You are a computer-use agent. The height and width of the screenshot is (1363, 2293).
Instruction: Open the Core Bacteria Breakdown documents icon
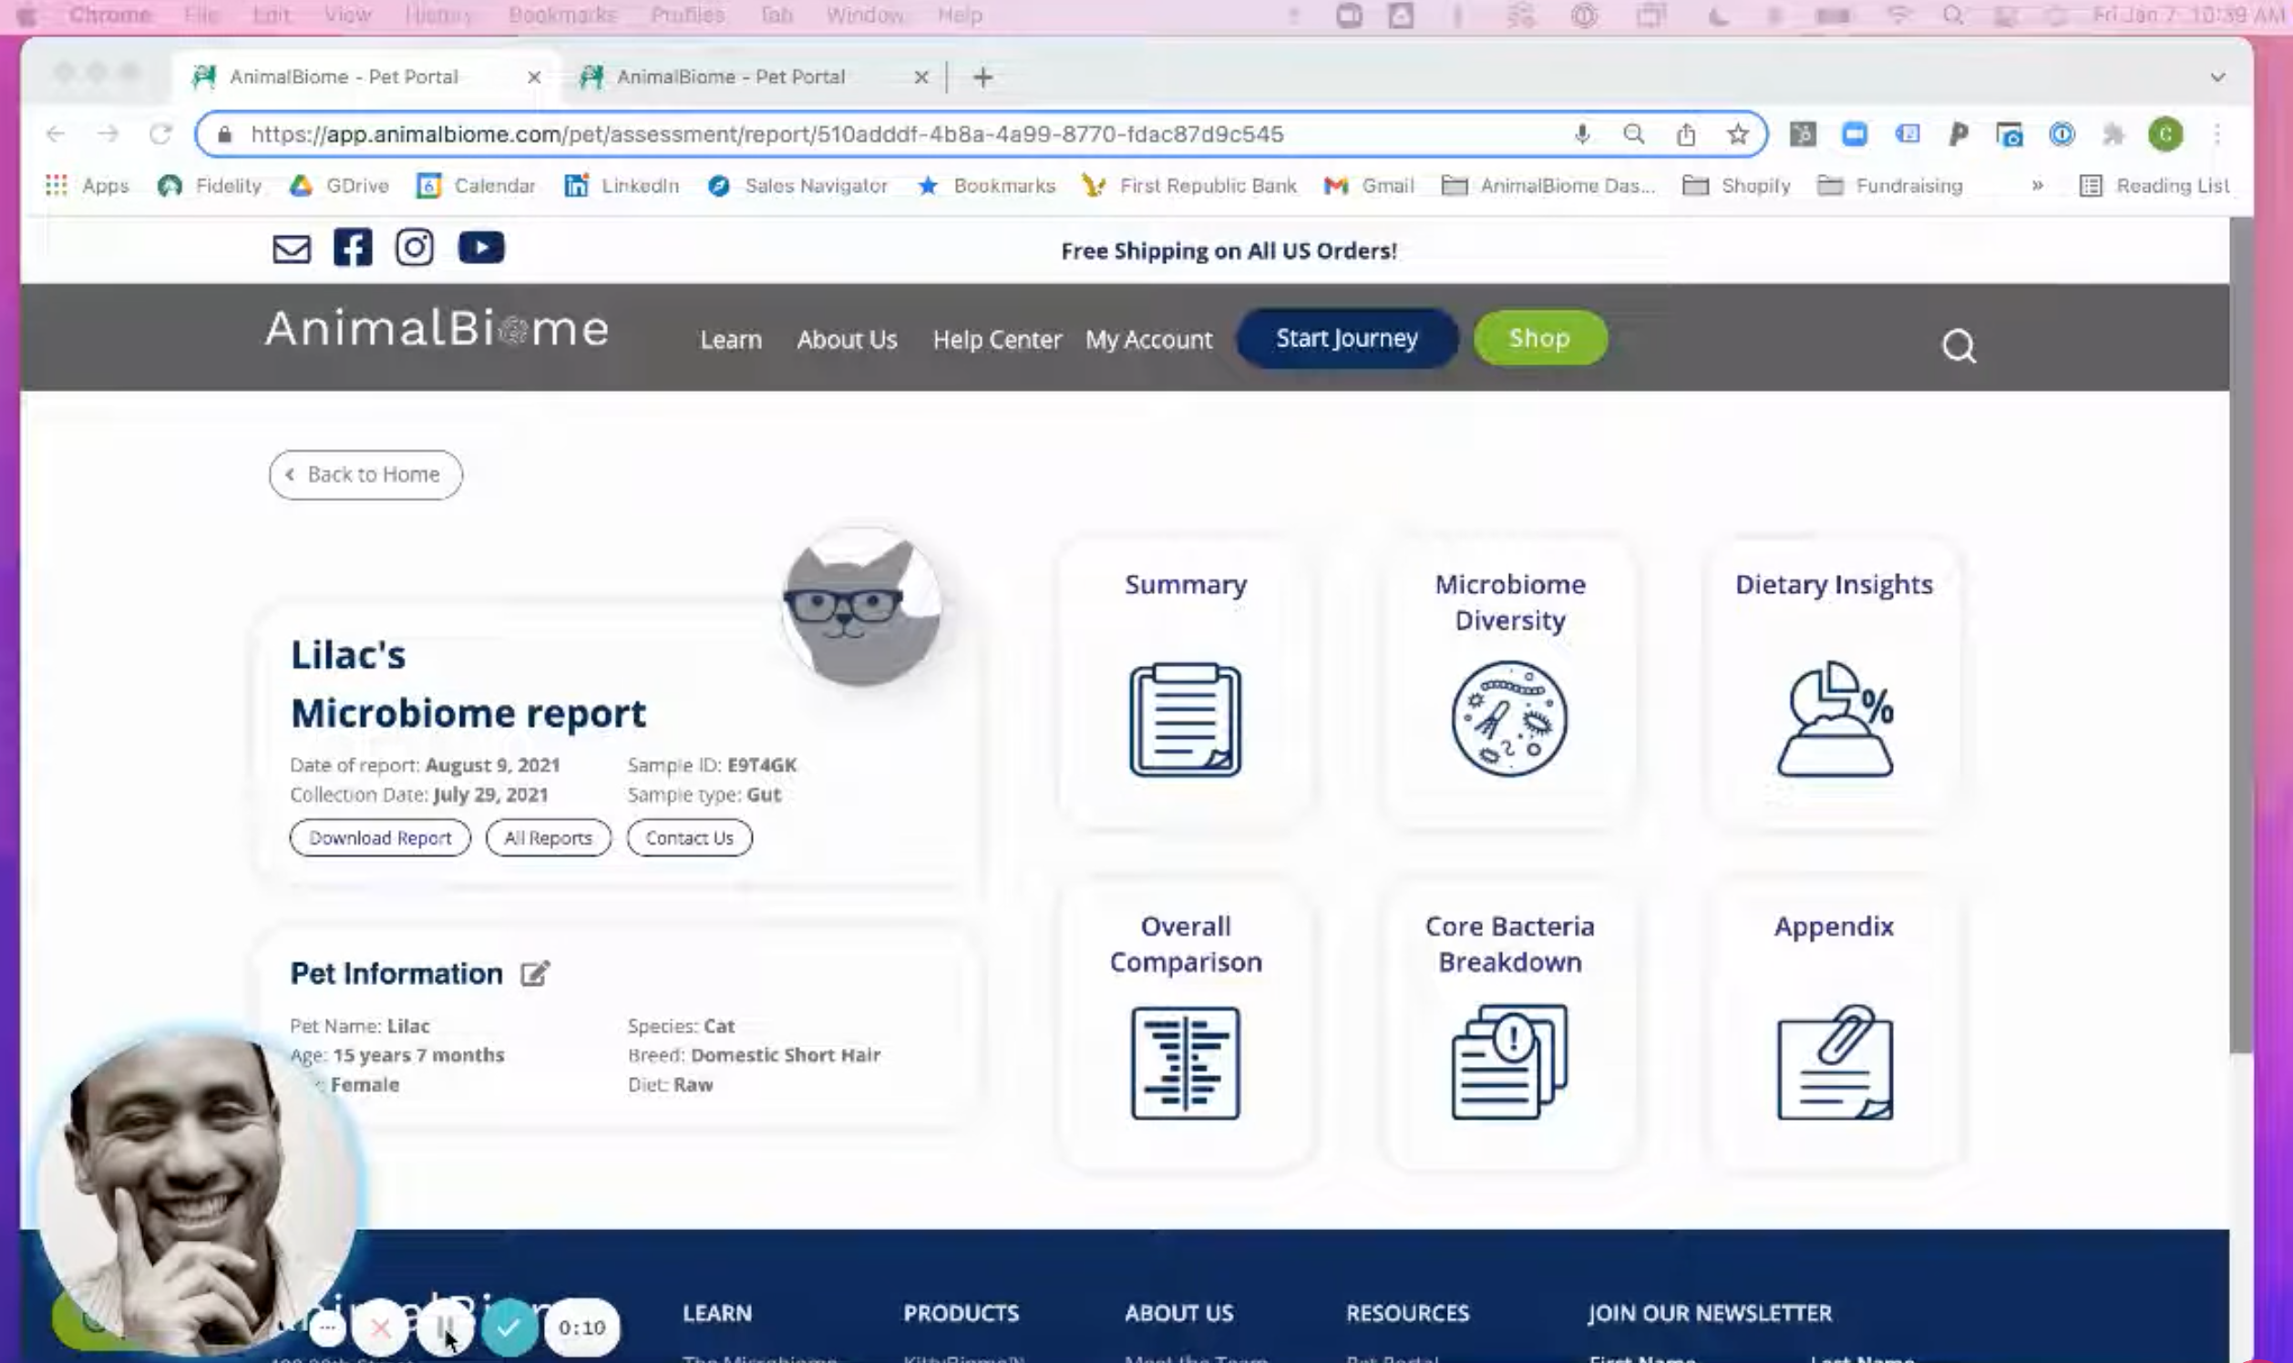pos(1509,1061)
